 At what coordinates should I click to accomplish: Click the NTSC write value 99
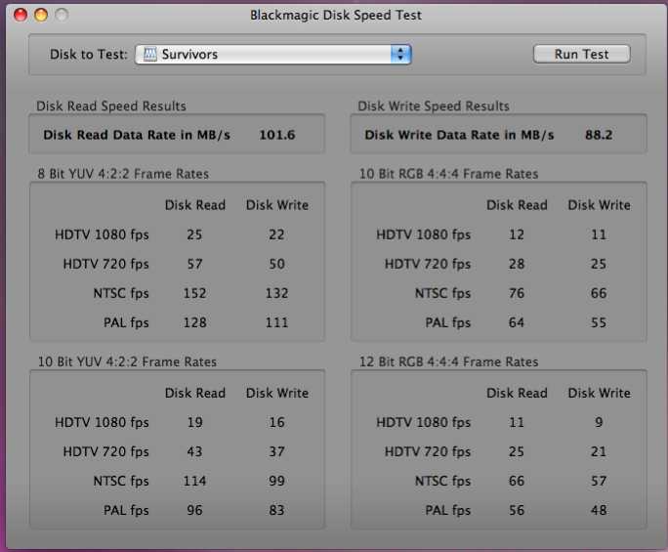[276, 482]
